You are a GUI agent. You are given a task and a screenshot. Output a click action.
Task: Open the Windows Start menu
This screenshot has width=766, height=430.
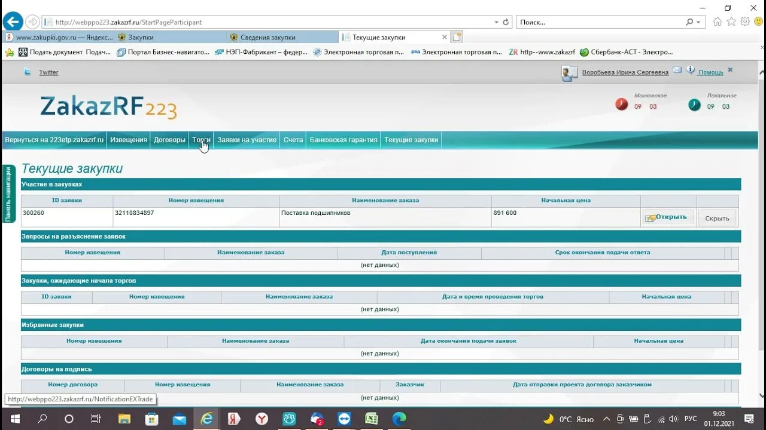(14, 419)
